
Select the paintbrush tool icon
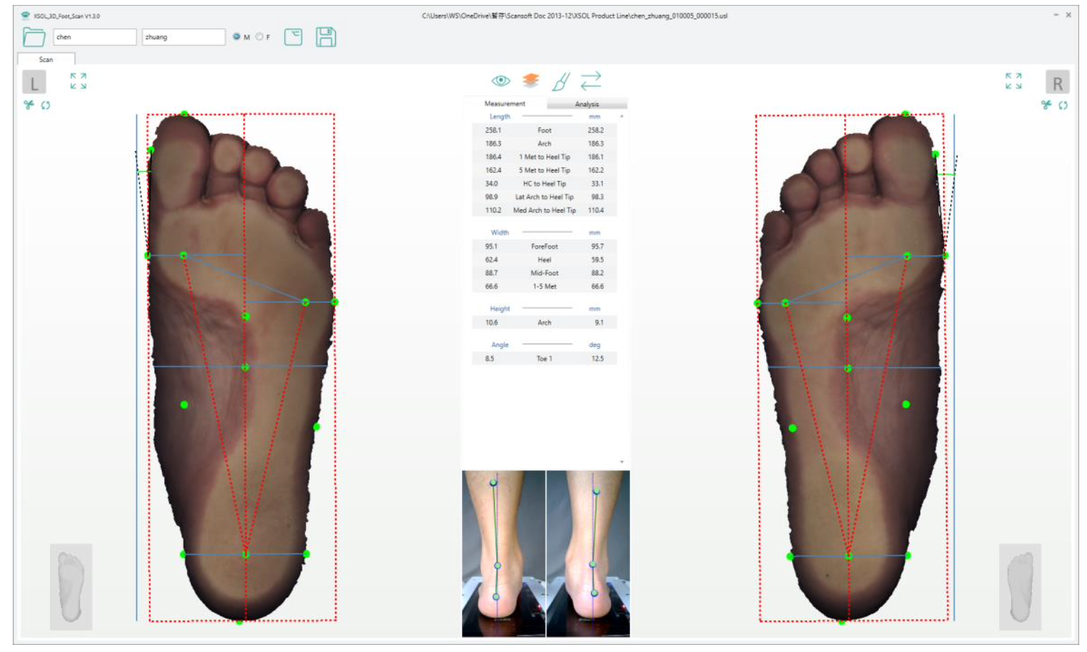point(561,81)
